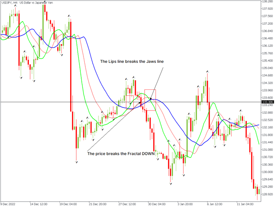277x207 pixels.
Task: Click the 11 Jan 04:00 time axis label
Action: coord(245,204)
